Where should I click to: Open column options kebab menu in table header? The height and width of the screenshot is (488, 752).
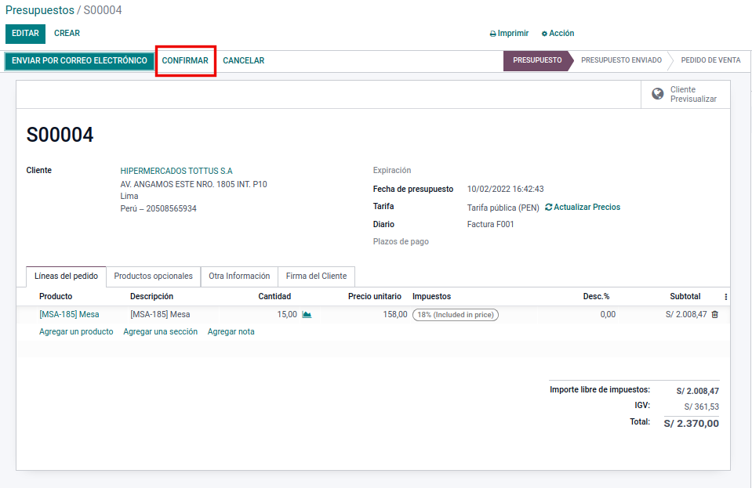[725, 297]
